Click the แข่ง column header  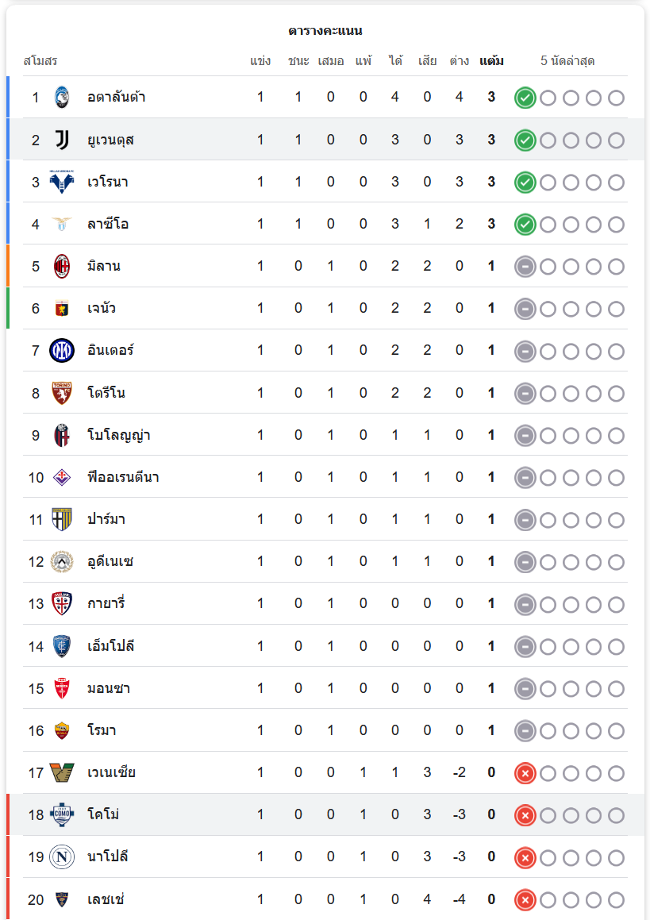pyautogui.click(x=260, y=61)
